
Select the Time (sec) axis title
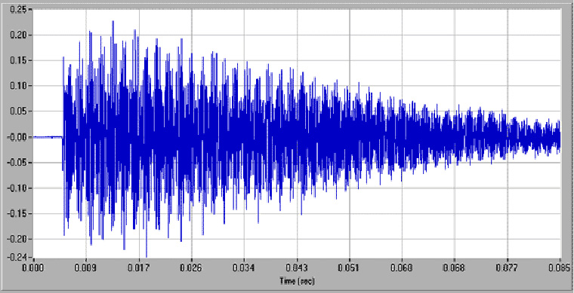coord(298,281)
